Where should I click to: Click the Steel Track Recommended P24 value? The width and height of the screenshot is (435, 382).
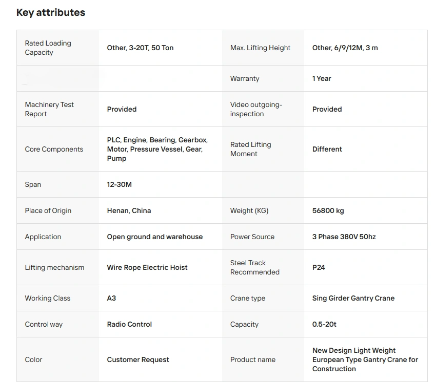[319, 267]
